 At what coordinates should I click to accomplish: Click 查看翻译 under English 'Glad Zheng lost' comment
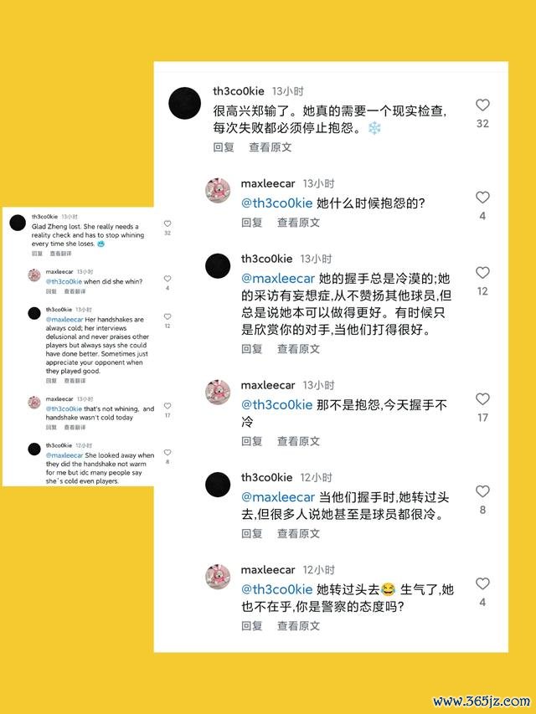tap(60, 253)
